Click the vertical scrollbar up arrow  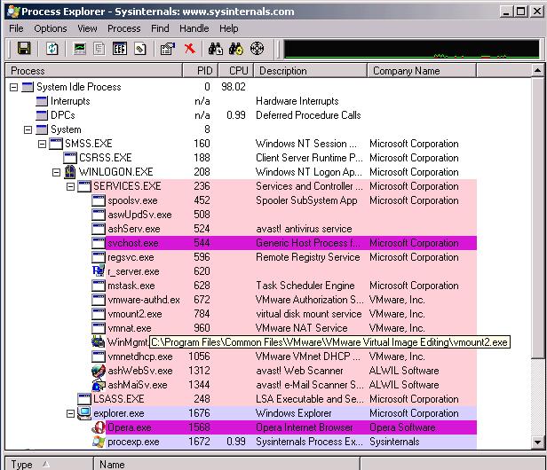537,70
